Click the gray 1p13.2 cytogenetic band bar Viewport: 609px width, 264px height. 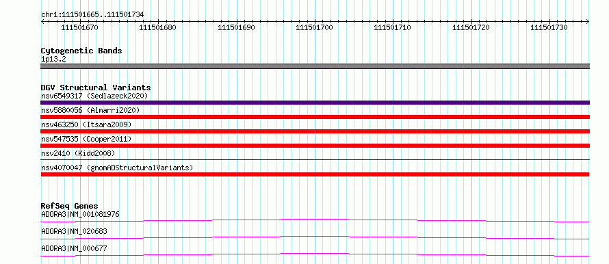[x=315, y=66]
